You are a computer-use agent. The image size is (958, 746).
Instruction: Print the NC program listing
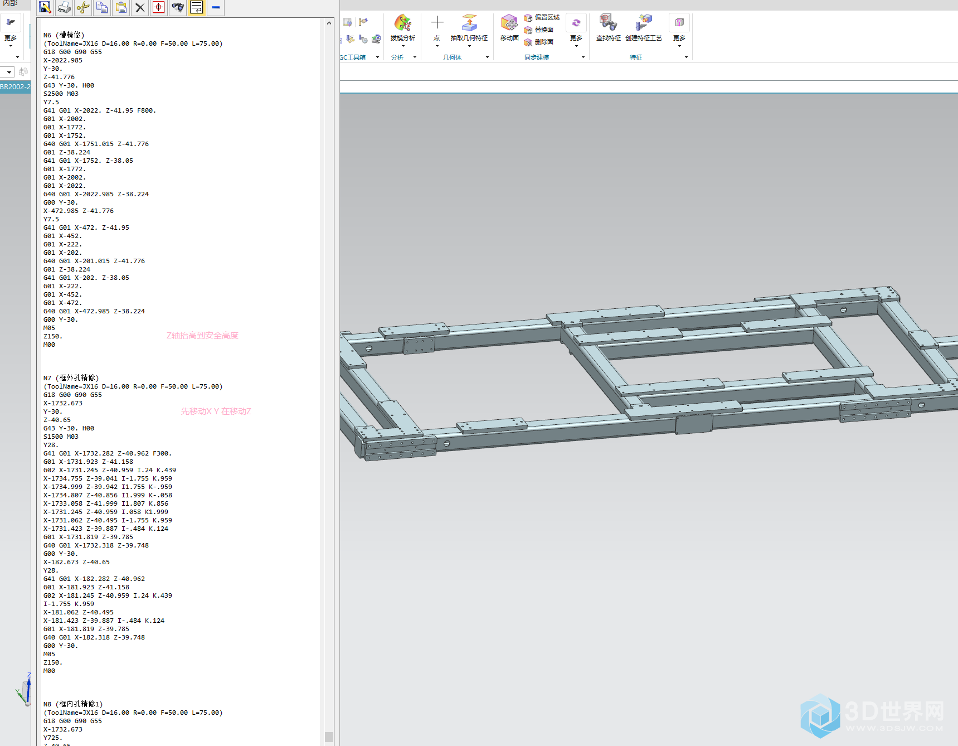coord(64,7)
